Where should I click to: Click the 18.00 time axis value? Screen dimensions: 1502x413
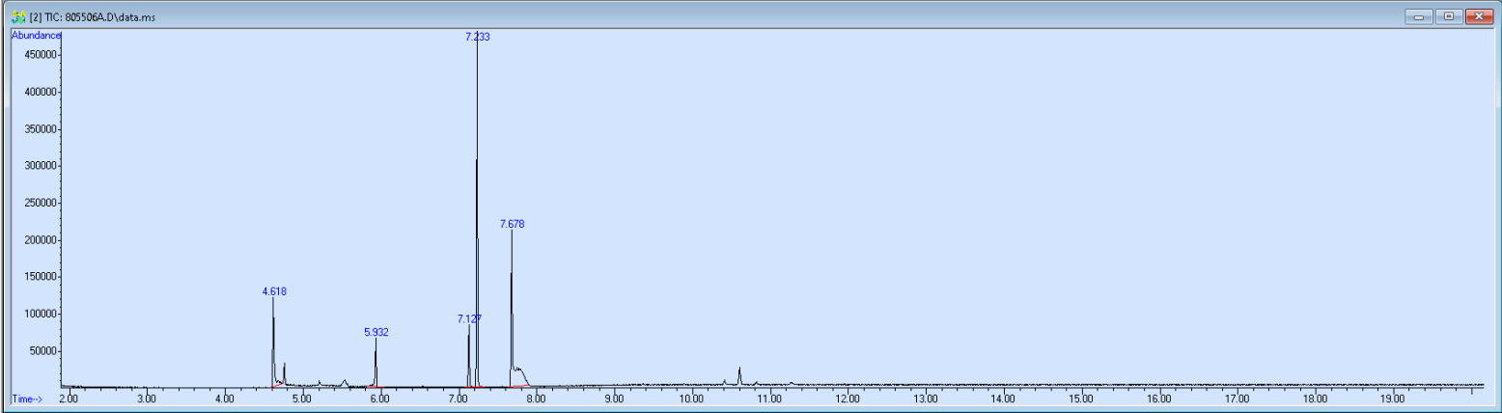click(1315, 398)
